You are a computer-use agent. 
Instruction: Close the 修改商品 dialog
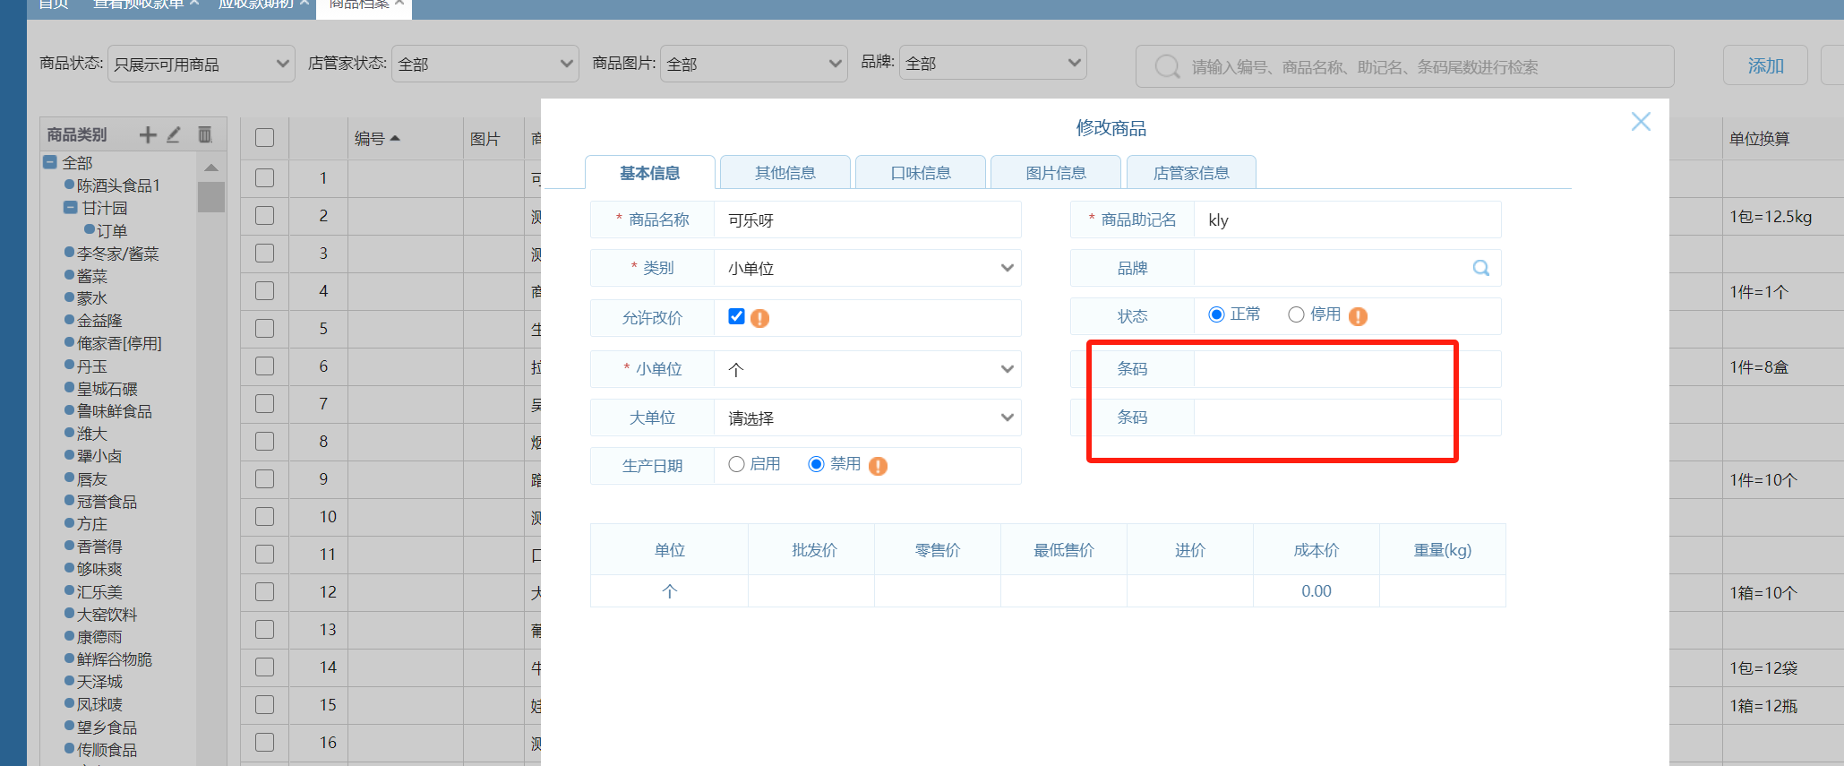click(x=1640, y=122)
